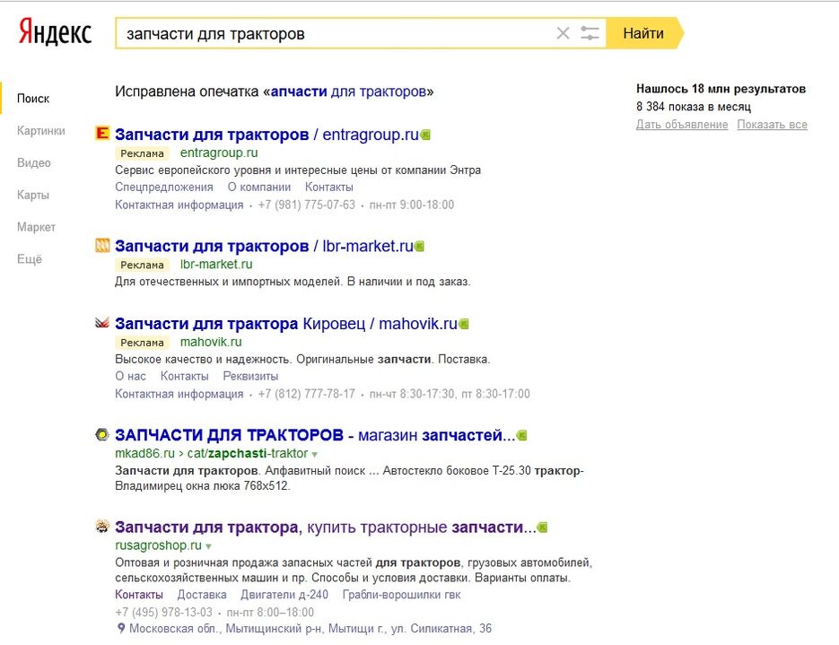Expand dropdown arrow next to rusagroshop.ru
Viewport: 839px width, 645px height.
click(x=208, y=546)
